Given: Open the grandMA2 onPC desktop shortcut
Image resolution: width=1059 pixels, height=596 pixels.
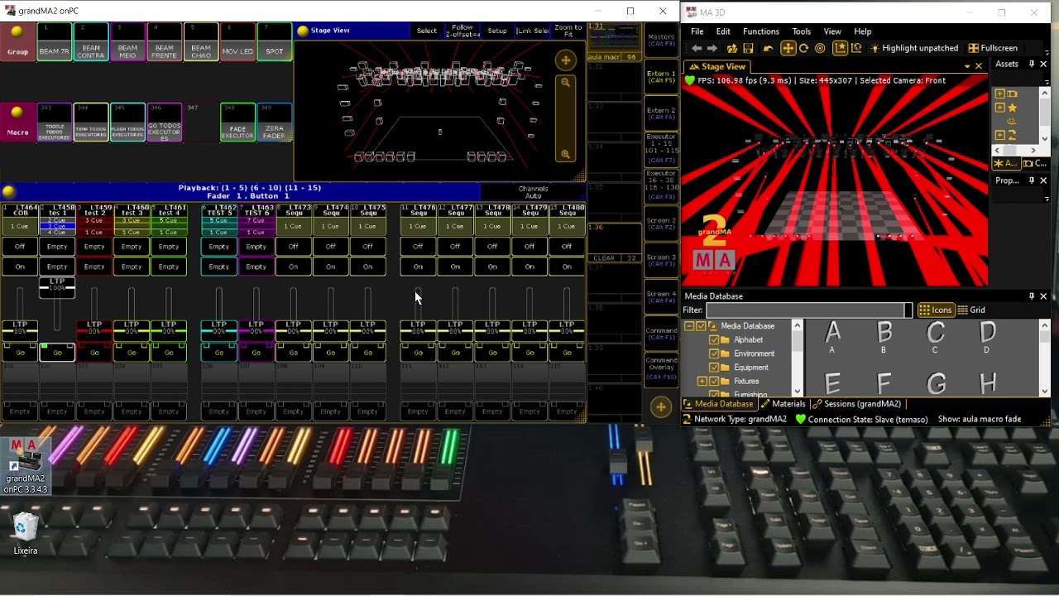Looking at the screenshot, I should pyautogui.click(x=26, y=466).
